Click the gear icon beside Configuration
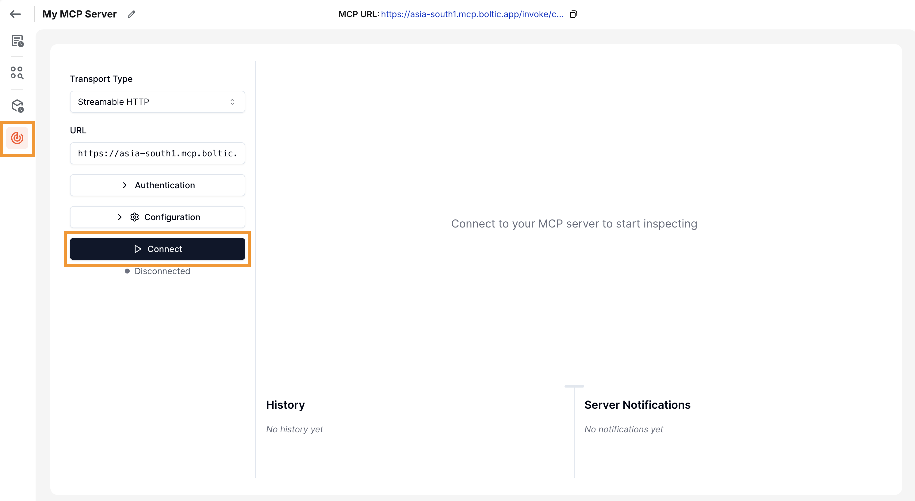 pos(134,217)
